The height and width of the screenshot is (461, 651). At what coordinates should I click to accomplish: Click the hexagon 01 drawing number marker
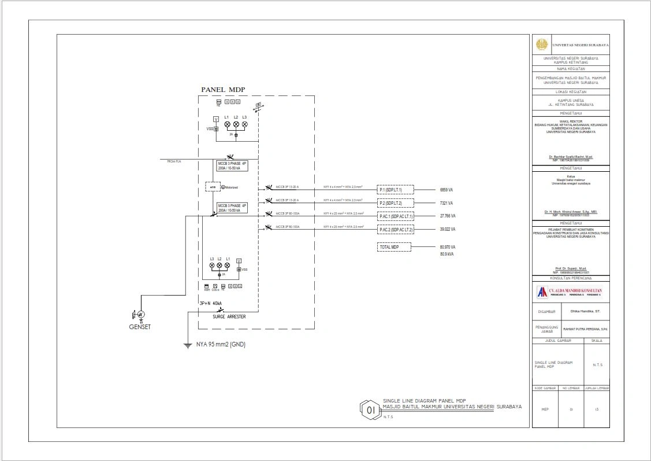pos(370,410)
